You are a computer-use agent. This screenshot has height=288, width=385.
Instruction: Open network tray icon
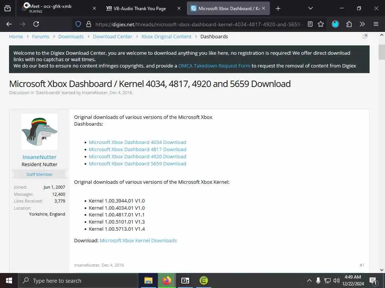pyautogui.click(x=327, y=280)
